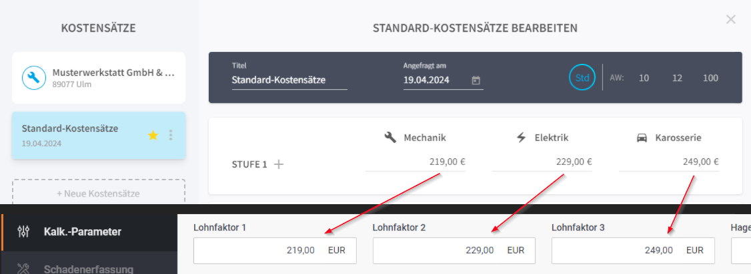Add a level using the plus beside STUFE 1
Image resolution: width=751 pixels, height=274 pixels.
pyautogui.click(x=278, y=164)
